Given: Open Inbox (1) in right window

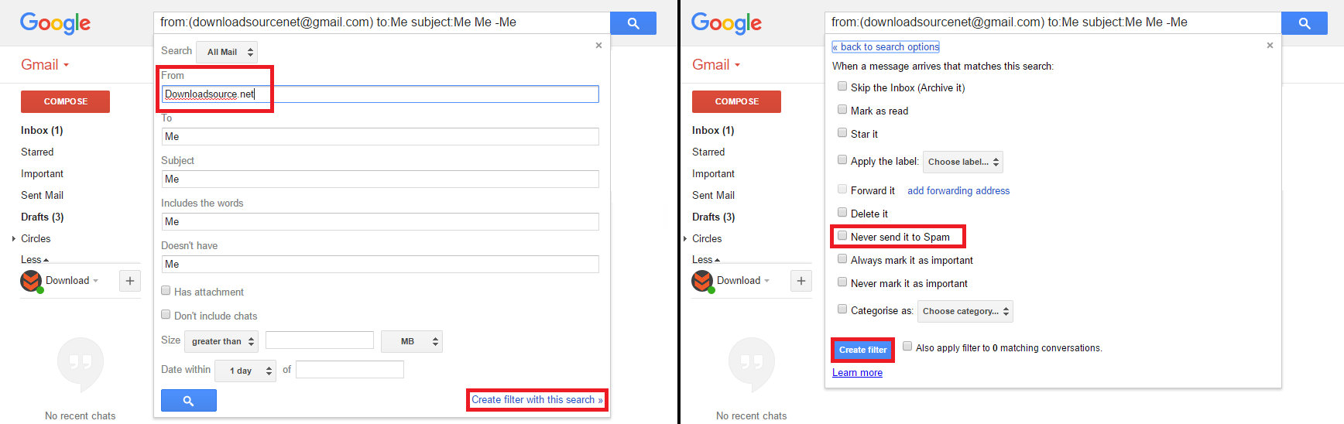Looking at the screenshot, I should pos(713,131).
